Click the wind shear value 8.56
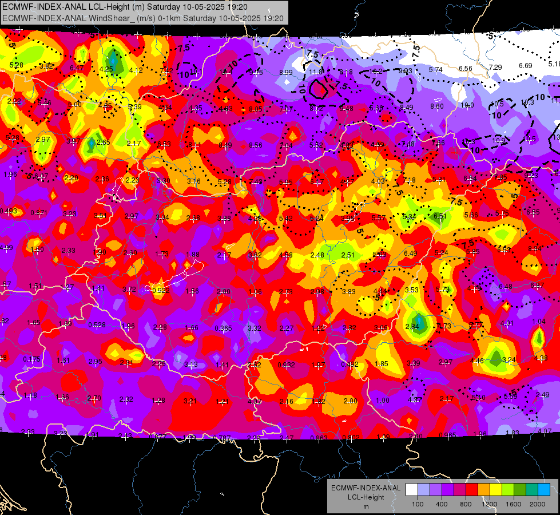Viewport: 560px width, 515px height. [256, 145]
